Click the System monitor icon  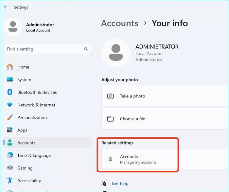click(10, 79)
